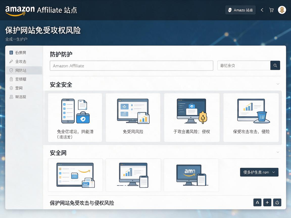Viewport: 291px width, 218px height.
Task: Click the back chevron in header
Action: (262, 10)
